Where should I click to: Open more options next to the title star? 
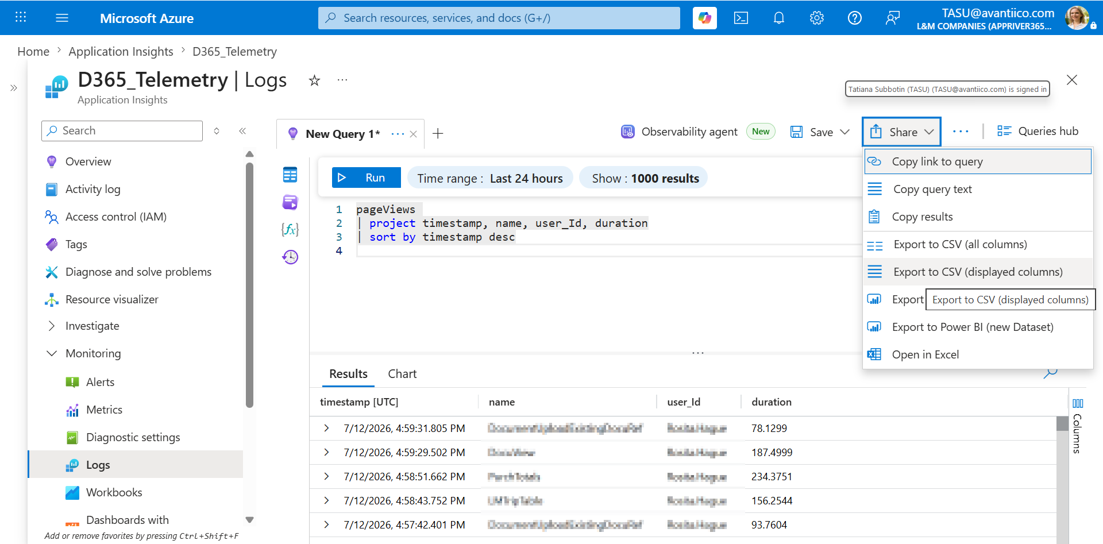(342, 80)
